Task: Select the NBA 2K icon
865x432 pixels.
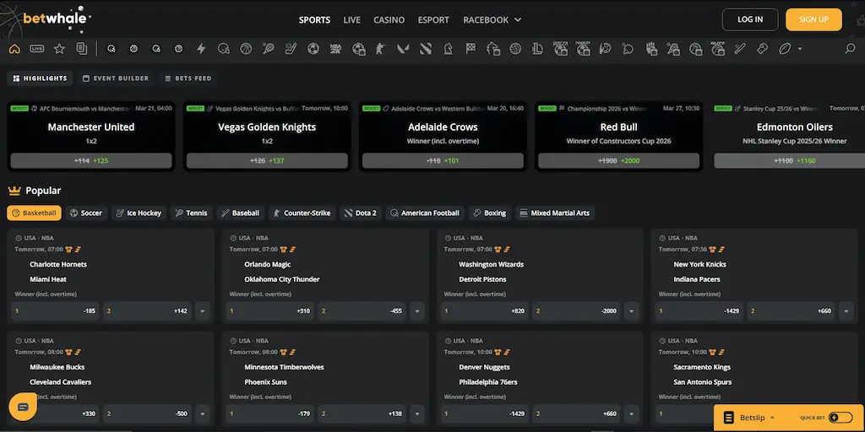Action: (335, 48)
